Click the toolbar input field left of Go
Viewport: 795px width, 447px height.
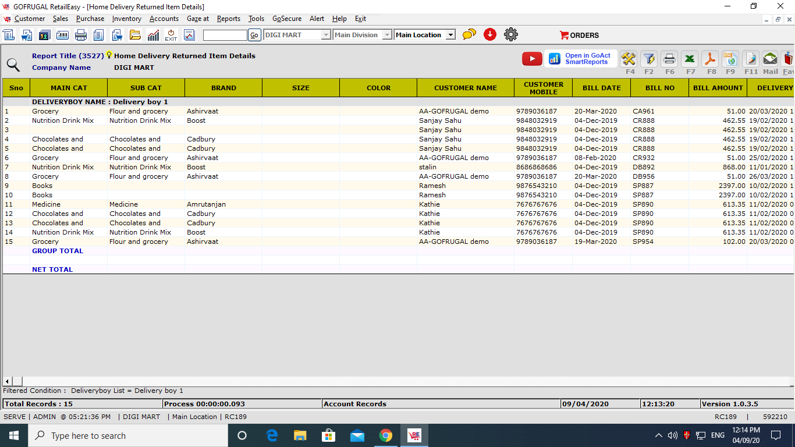click(x=225, y=35)
